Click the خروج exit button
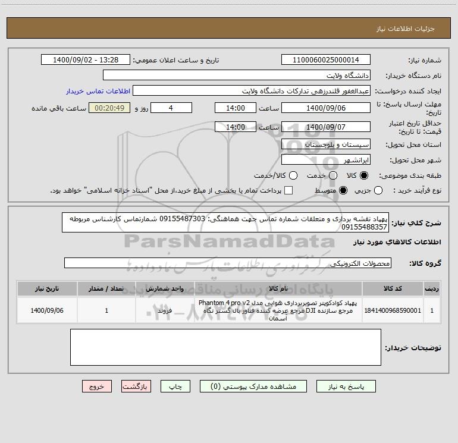This screenshot has width=458, height=443. coord(97,387)
